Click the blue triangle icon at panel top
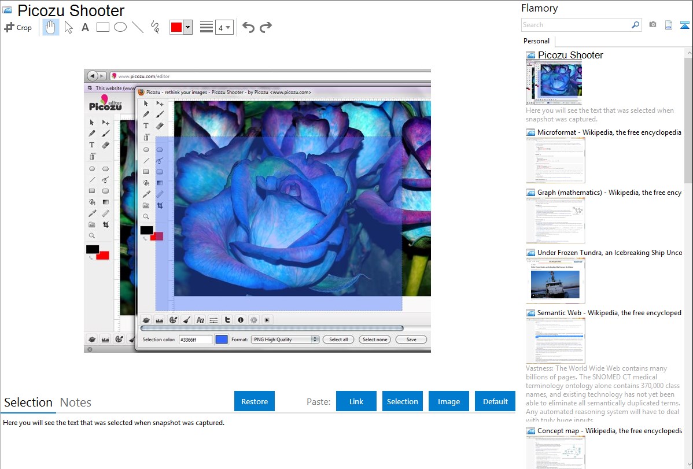Screen dimensions: 693x469 tap(684, 25)
